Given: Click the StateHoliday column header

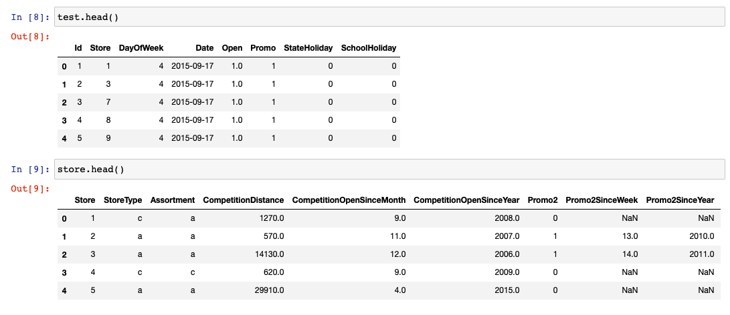Looking at the screenshot, I should pos(308,48).
